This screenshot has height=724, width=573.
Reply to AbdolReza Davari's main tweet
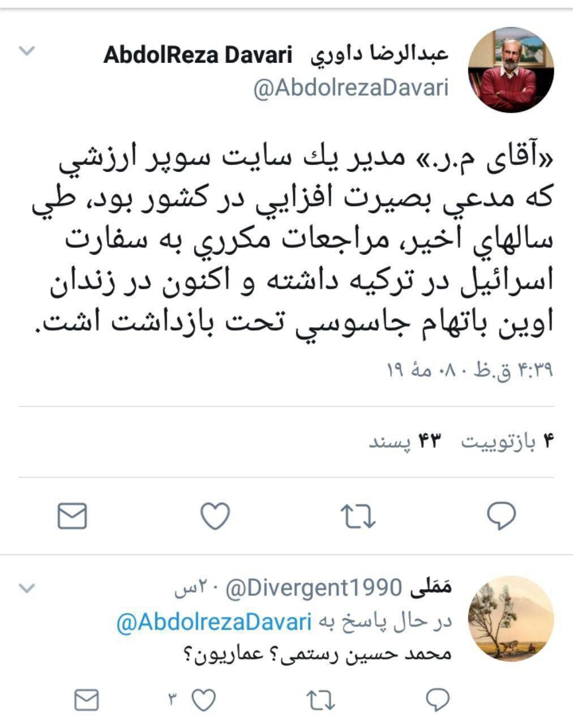pos(501,516)
